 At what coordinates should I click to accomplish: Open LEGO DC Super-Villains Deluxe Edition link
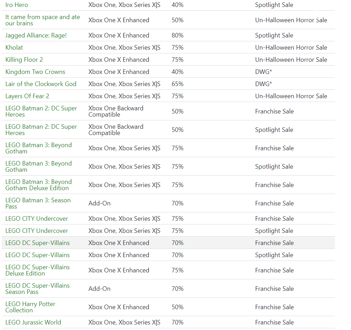tap(37, 270)
